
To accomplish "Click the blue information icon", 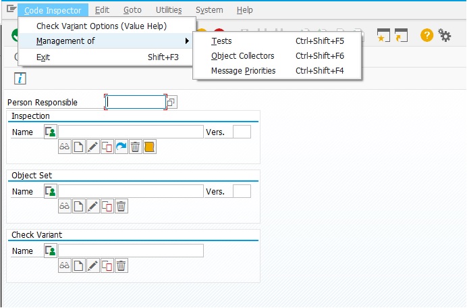I will click(x=20, y=78).
